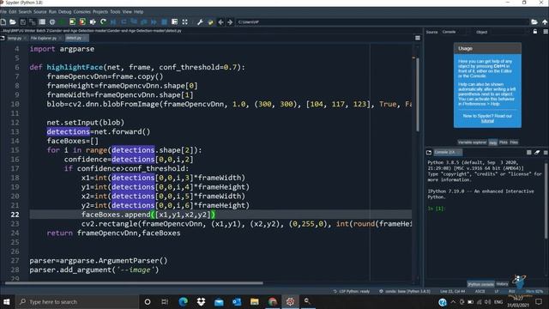Open the Edit menu

13,11
